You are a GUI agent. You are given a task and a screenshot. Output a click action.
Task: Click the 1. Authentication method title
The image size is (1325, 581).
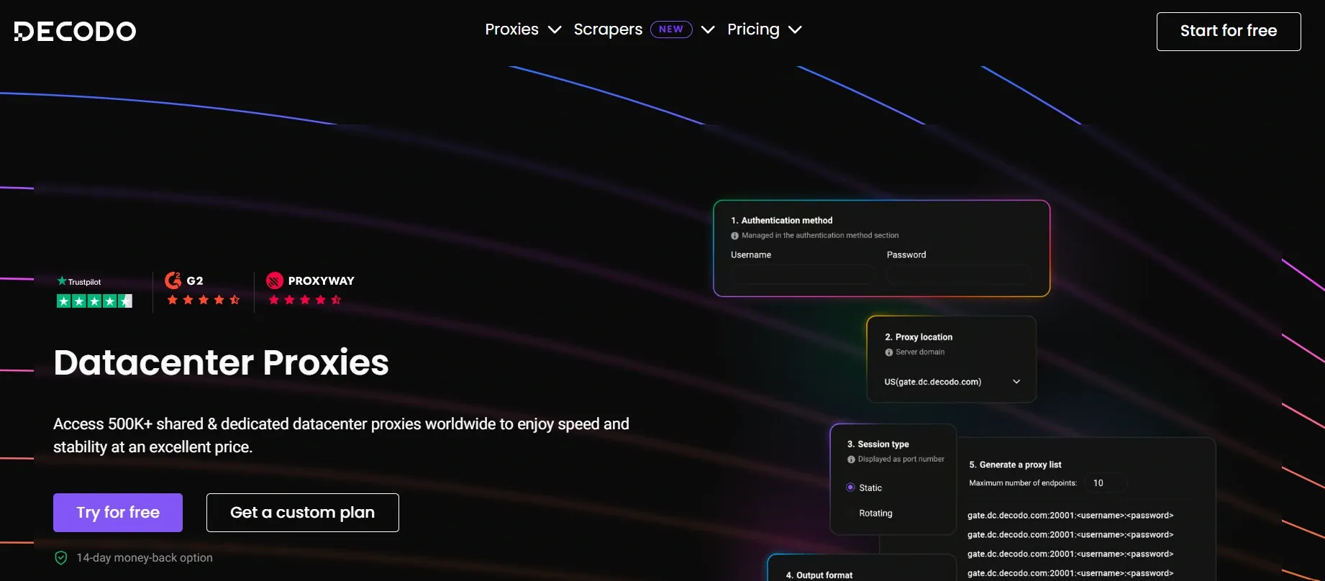(782, 221)
